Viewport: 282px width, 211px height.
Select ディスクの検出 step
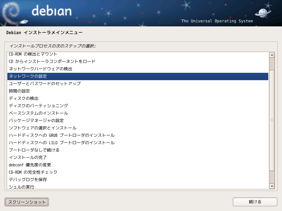pyautogui.click(x=24, y=98)
